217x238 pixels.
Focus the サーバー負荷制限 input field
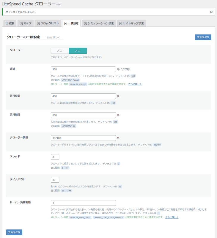pos(83,203)
